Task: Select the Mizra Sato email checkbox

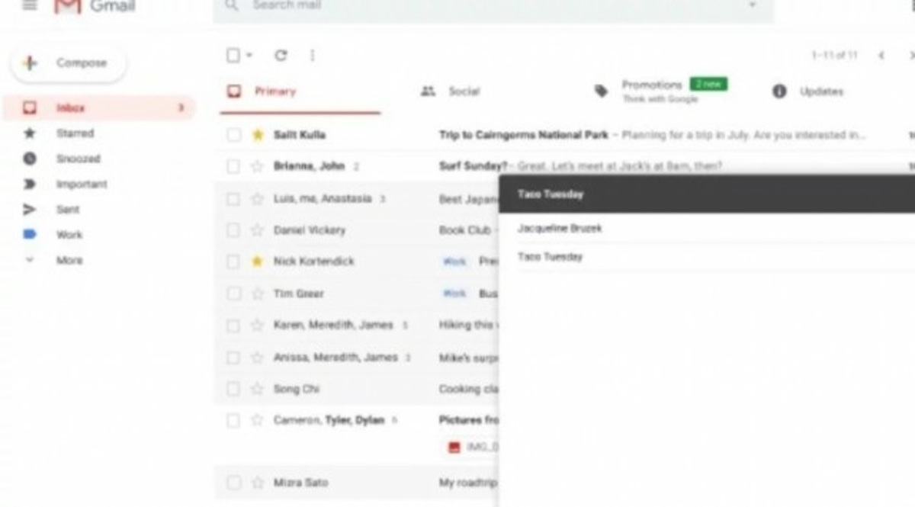Action: pos(233,483)
